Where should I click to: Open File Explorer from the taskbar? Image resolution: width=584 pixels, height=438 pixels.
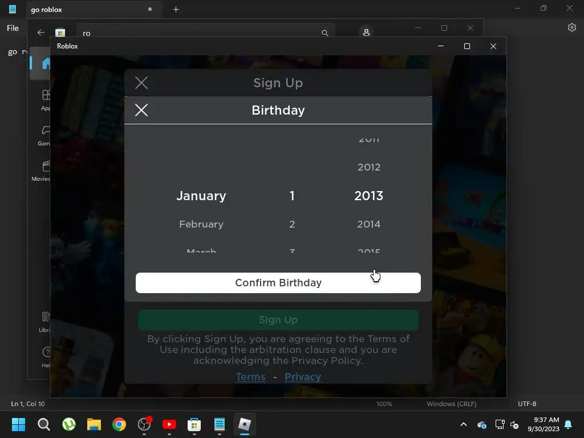click(94, 424)
